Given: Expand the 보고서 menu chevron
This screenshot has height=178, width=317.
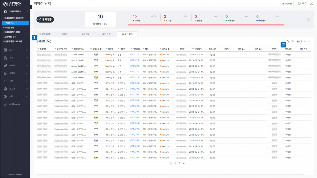Looking at the screenshot, I should click(27, 89).
